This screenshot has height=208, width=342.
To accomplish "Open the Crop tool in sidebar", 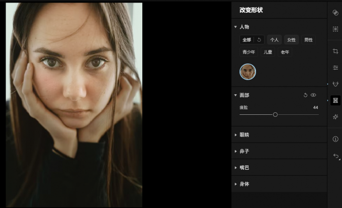I will click(335, 51).
